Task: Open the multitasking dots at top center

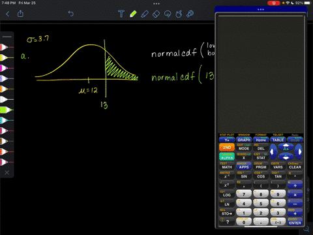Action: point(156,4)
